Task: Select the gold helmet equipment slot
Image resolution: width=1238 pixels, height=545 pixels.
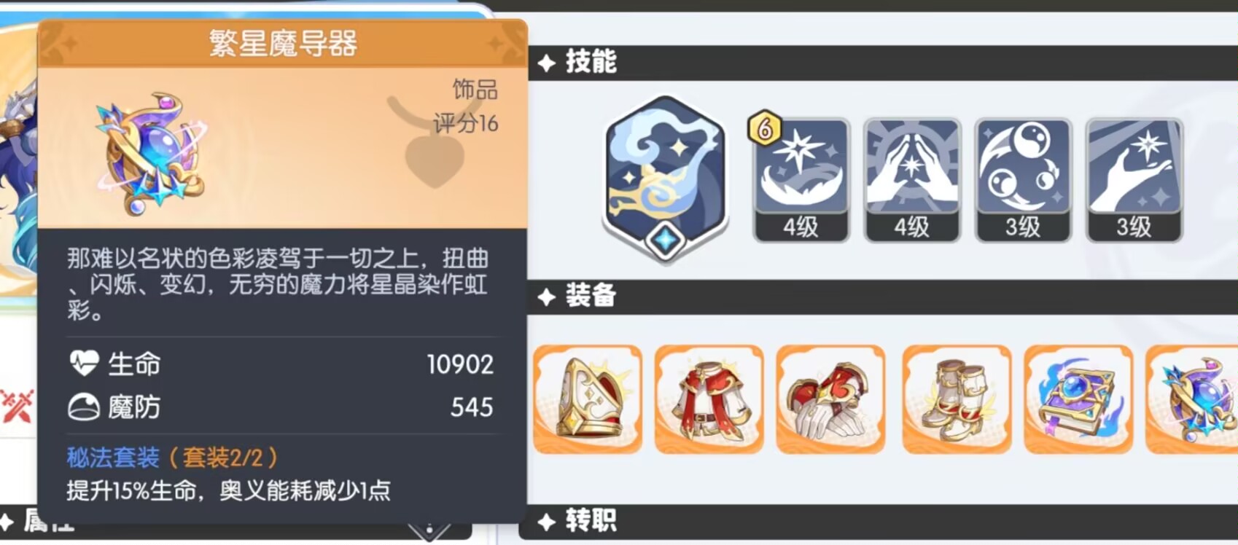Action: point(588,399)
